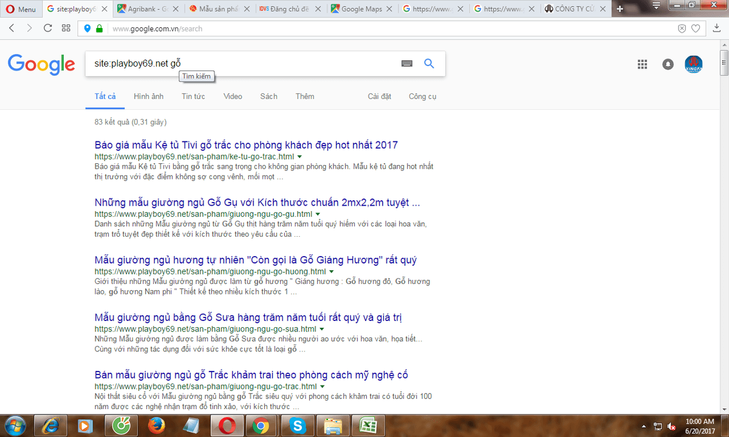Close the Google Maps tab

tap(390, 9)
